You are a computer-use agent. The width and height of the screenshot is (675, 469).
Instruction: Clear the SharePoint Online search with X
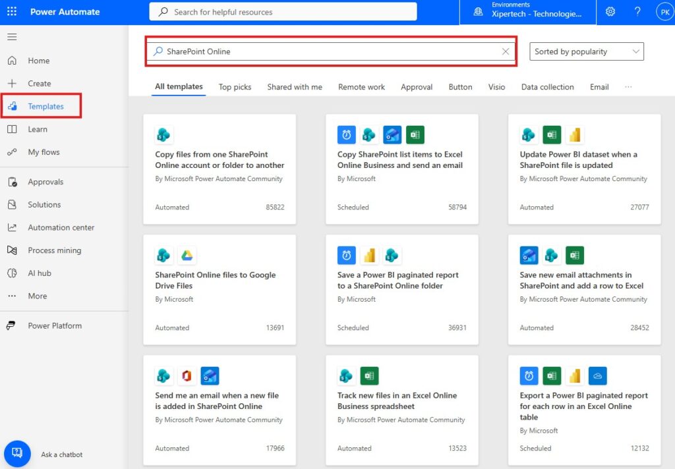[x=506, y=51]
